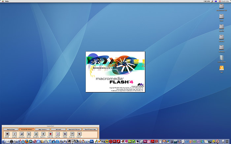The image size is (231, 144).
Task: Launch Flash 4.0a from the Launcher
Action: [x=50, y=134]
